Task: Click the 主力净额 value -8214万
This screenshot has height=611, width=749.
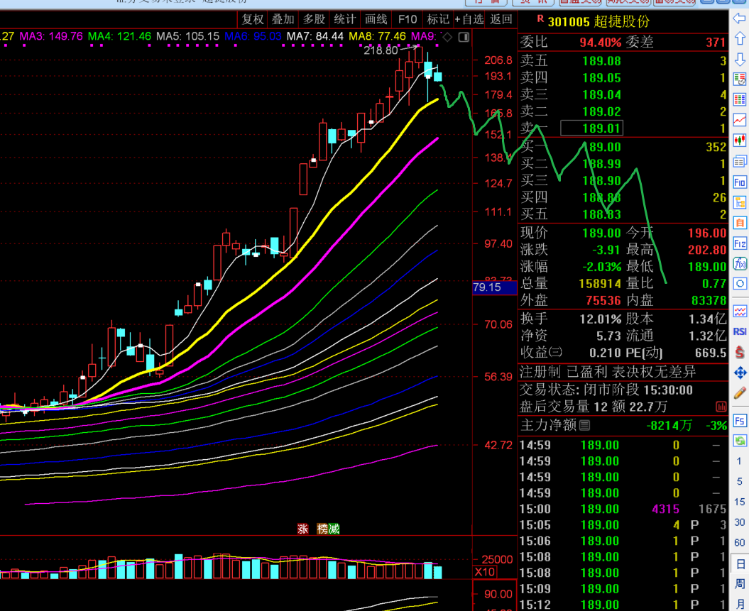Action: pyautogui.click(x=669, y=425)
